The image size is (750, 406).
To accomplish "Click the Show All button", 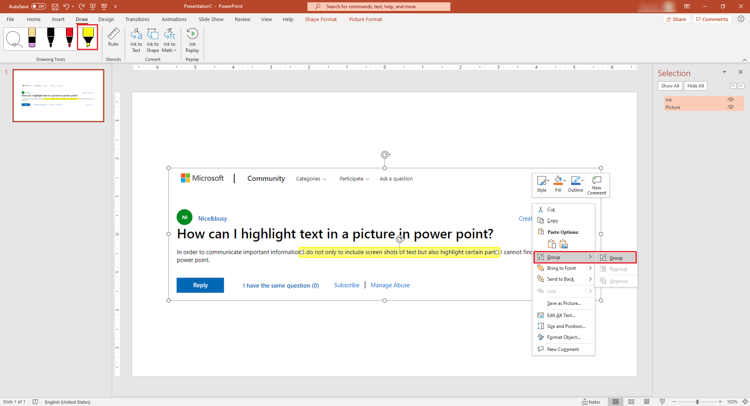I will pos(670,86).
